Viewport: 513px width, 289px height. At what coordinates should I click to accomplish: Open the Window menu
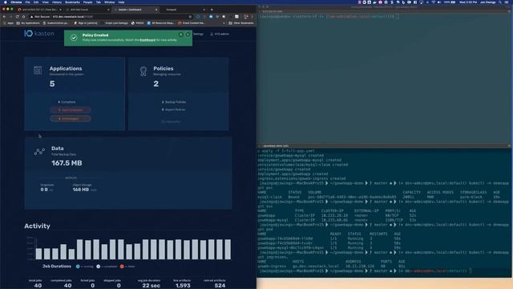pyautogui.click(x=109, y=2)
